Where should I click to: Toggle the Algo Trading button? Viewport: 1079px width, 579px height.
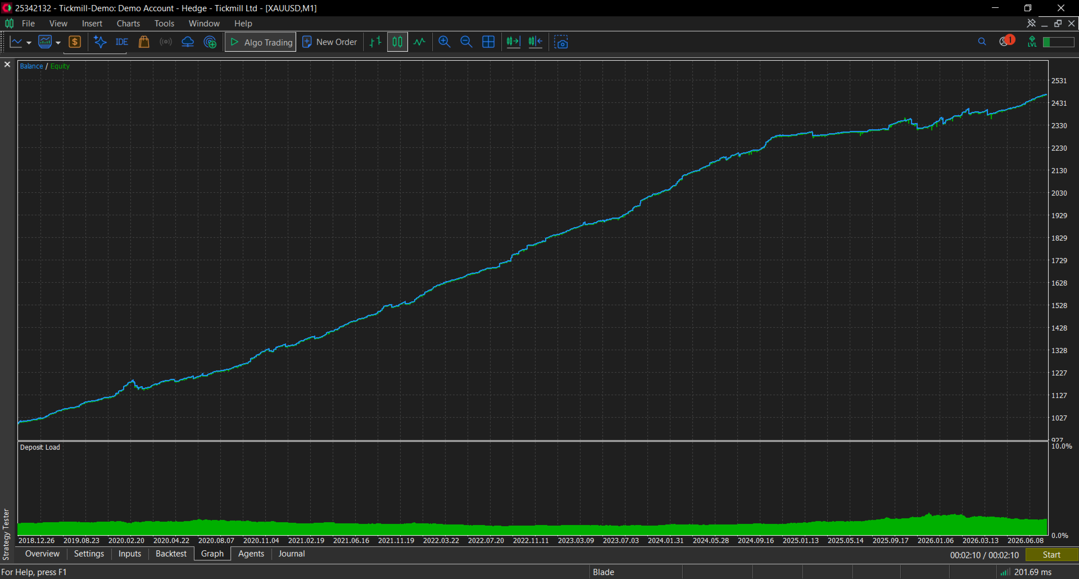coord(261,42)
